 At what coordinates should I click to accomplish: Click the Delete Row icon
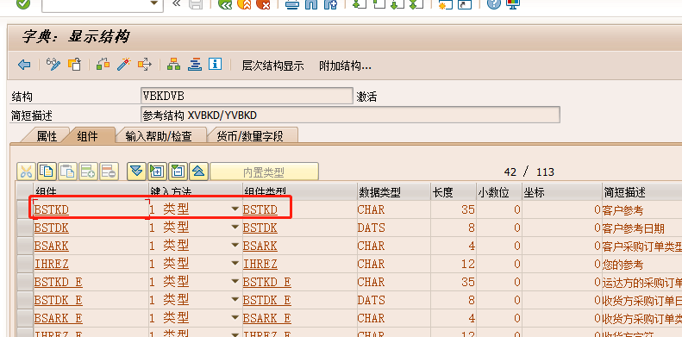coord(109,172)
